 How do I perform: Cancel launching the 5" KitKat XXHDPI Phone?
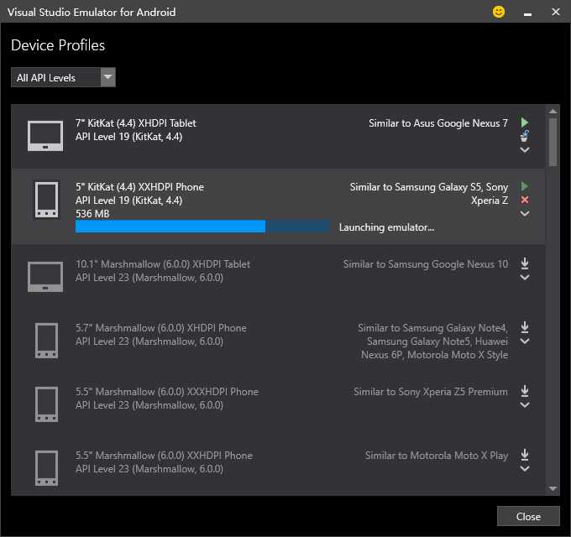[x=524, y=200]
